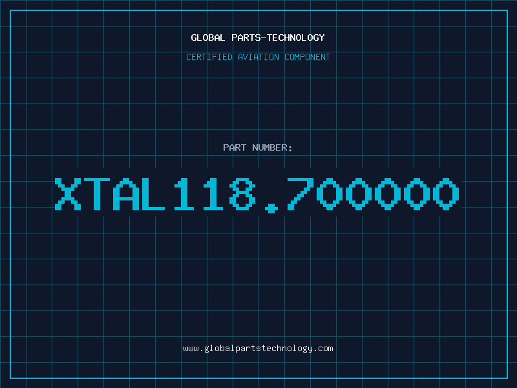
Task: Click the CERTIFIED AVIATION COMPONENT subtitle
Action: tap(258, 57)
